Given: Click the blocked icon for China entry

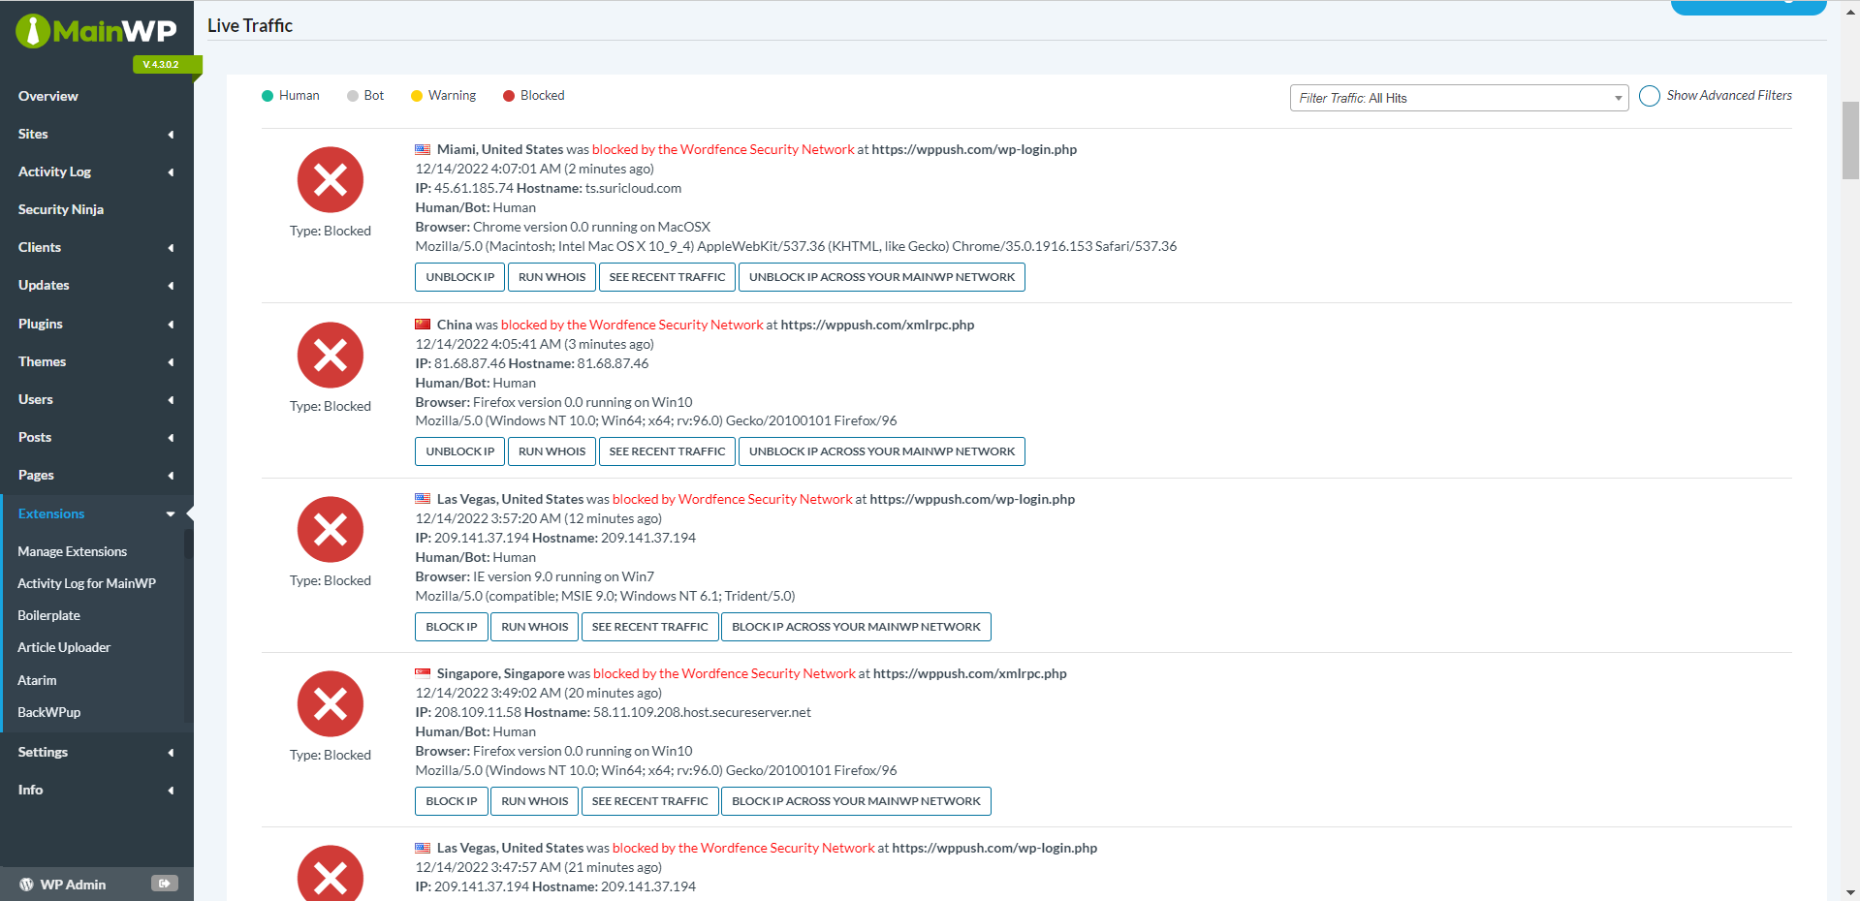Looking at the screenshot, I should [x=331, y=355].
